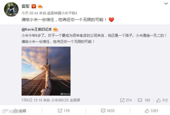Click the crown membership badge beside 雷军
Viewport: 170px width, 115px height.
[x=40, y=6]
